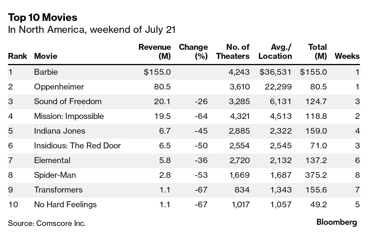Image resolution: width=368 pixels, height=235 pixels.
Task: Click the Spider-Man movie name
Action: [55, 175]
